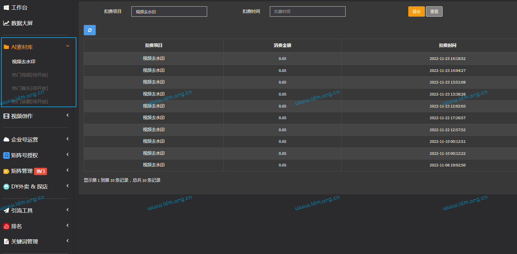Click the 扣费项目 input field

click(x=169, y=11)
